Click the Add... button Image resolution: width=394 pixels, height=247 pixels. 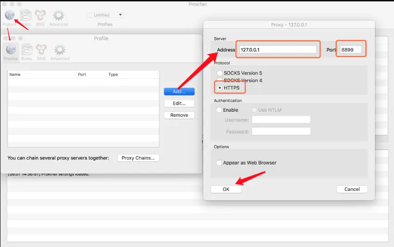[179, 92]
